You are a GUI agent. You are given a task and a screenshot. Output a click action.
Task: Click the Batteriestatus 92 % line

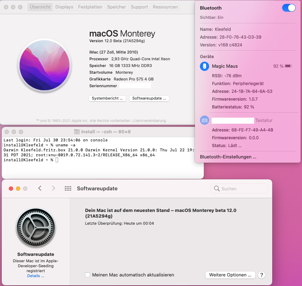233,107
